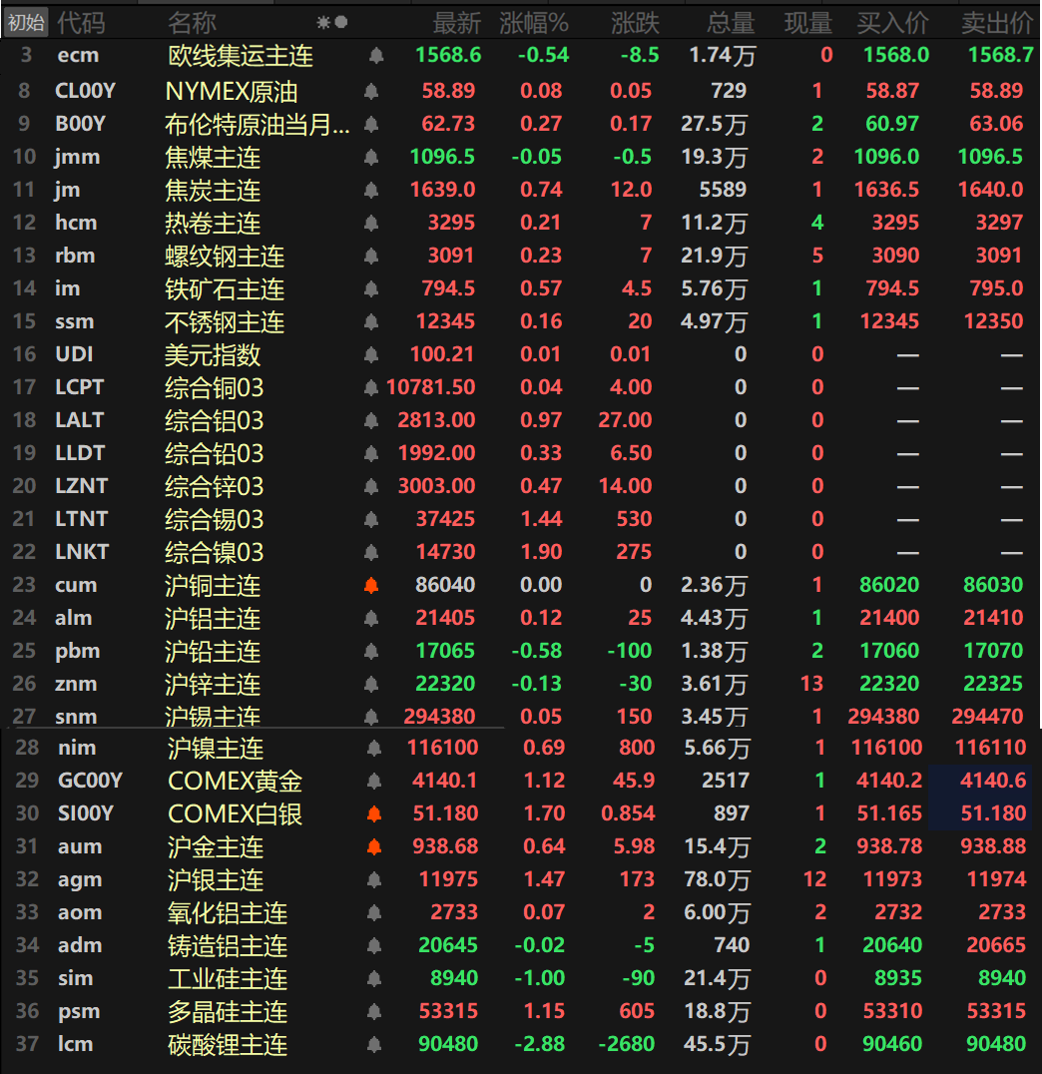Toggle the alert bell for 欧线集运主连
1042x1074 pixels.
click(375, 56)
